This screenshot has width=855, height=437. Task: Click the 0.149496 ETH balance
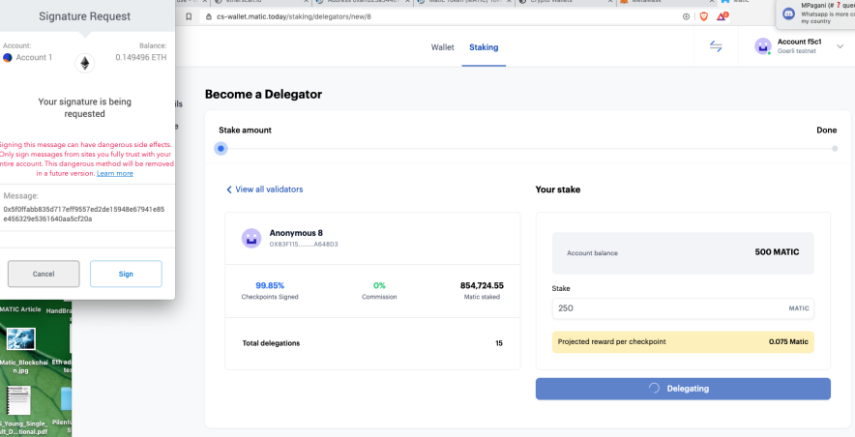point(140,57)
